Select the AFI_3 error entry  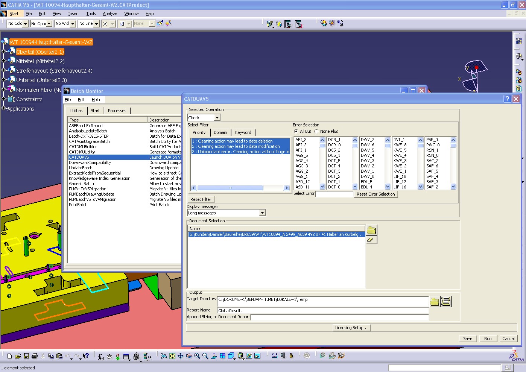[301, 140]
